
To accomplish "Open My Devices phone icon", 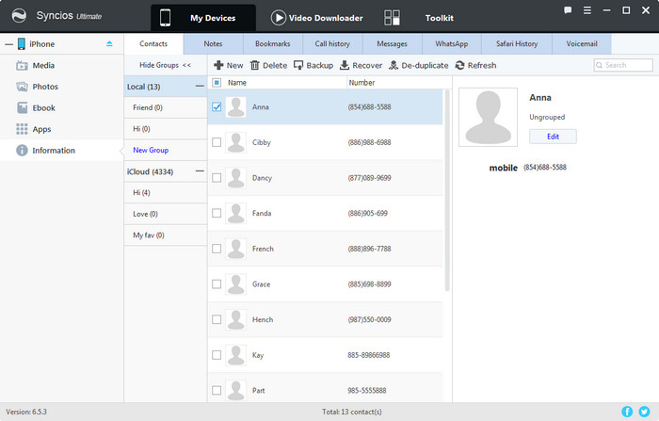I will (x=165, y=18).
